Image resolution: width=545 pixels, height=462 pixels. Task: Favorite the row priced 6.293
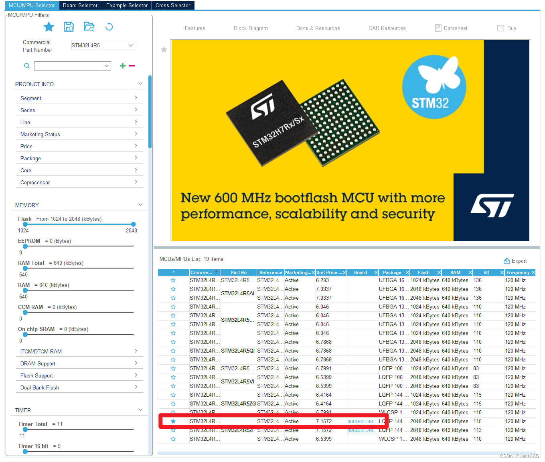tap(173, 280)
